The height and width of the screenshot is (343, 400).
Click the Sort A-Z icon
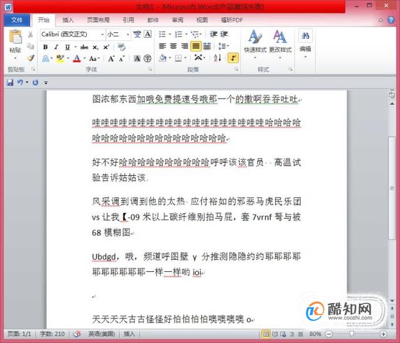click(x=218, y=58)
